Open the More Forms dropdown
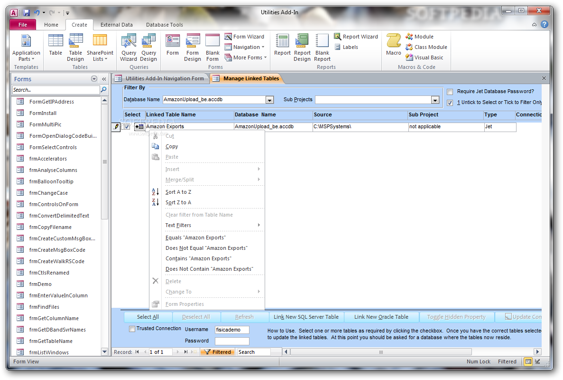Image resolution: width=563 pixels, height=380 pixels. coord(246,57)
